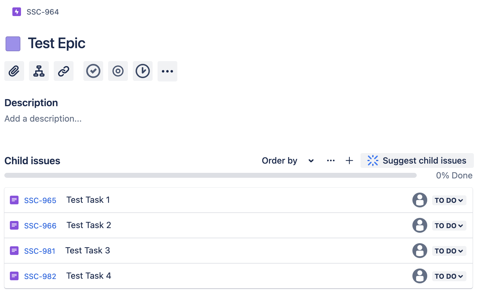Change SSC-965 status from TO DO
Screen dimensions: 485x300
tap(449, 200)
